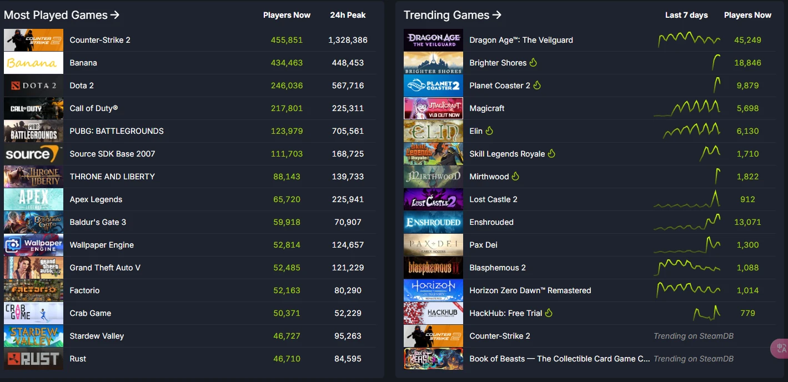
Task: Click the translate floating icon at right edge
Action: click(x=780, y=348)
